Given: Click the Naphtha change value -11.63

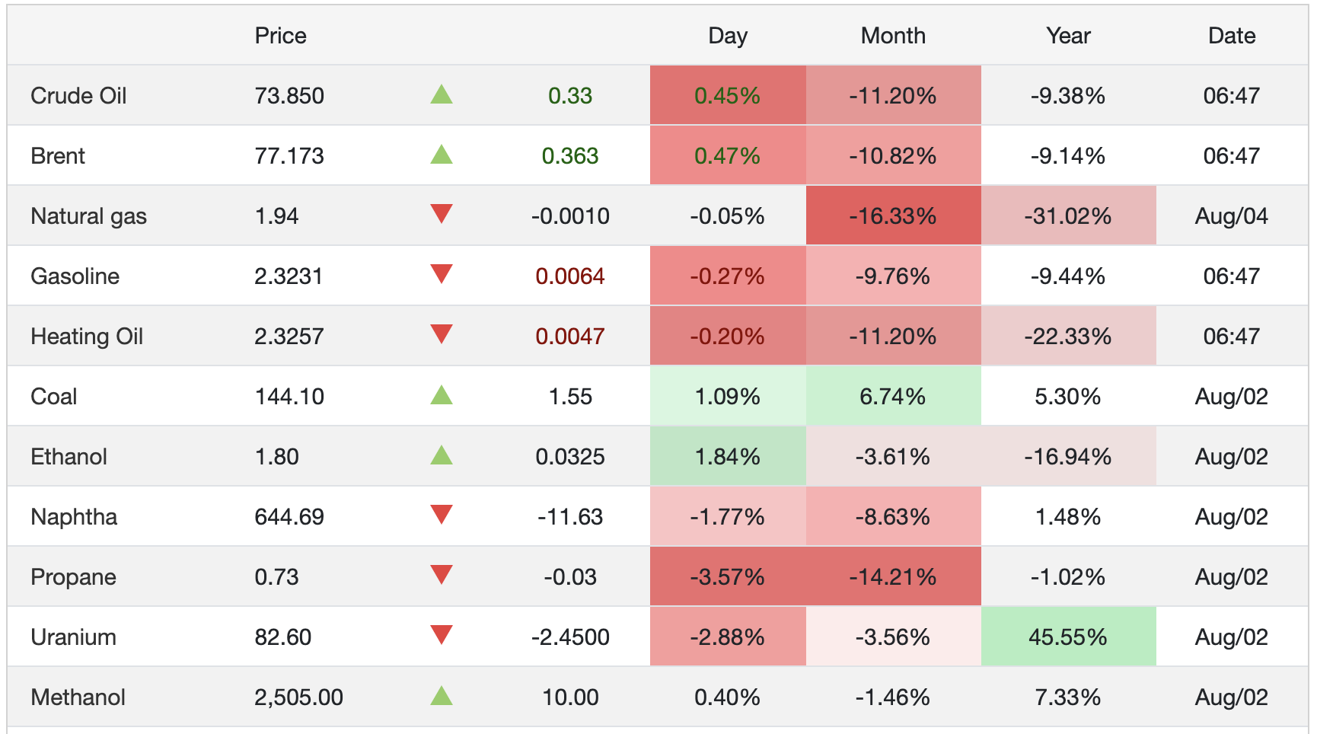Looking at the screenshot, I should point(570,517).
